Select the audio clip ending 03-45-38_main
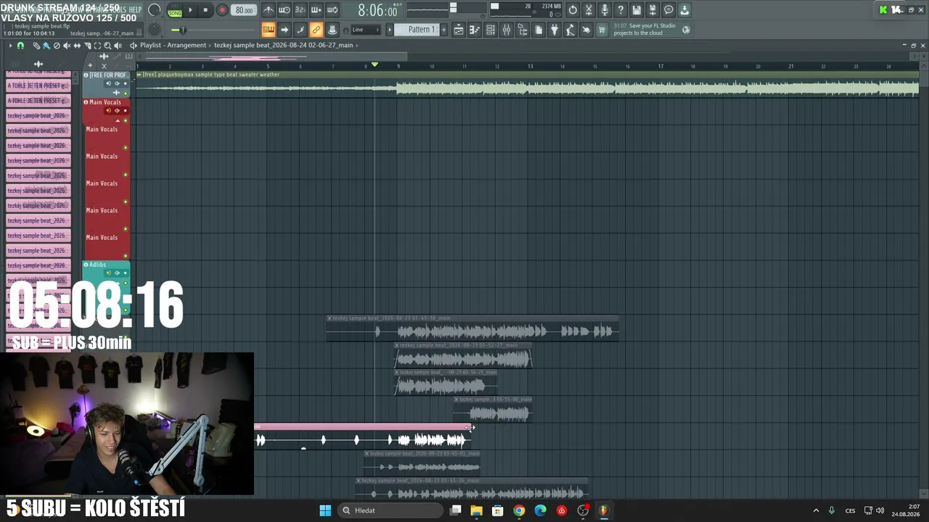The width and height of the screenshot is (929, 522). click(472, 328)
